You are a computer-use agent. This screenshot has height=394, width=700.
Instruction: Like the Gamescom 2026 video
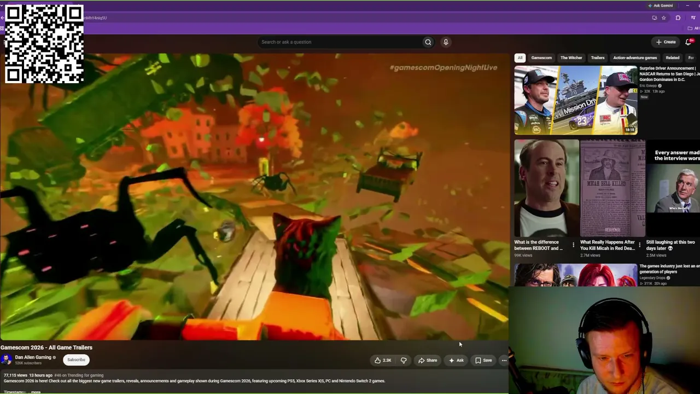coord(383,360)
